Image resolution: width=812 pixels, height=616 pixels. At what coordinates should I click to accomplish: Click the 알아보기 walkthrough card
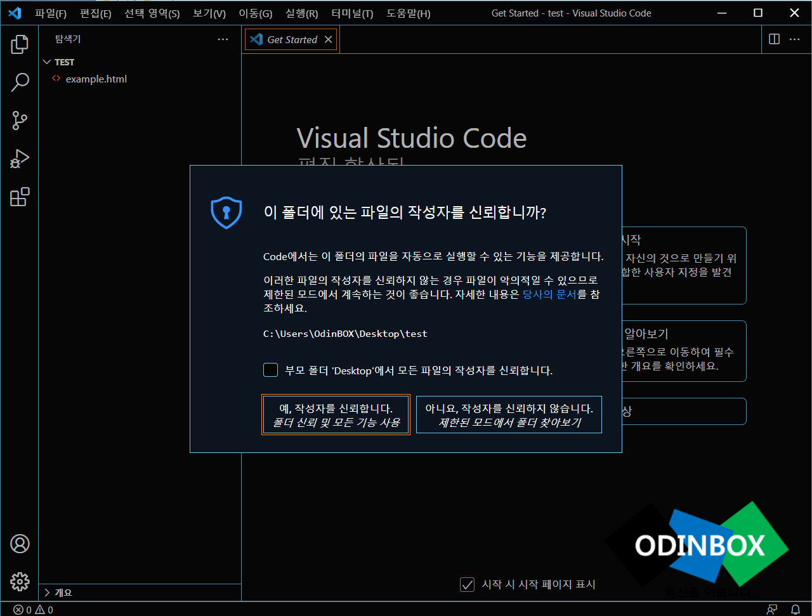[683, 351]
